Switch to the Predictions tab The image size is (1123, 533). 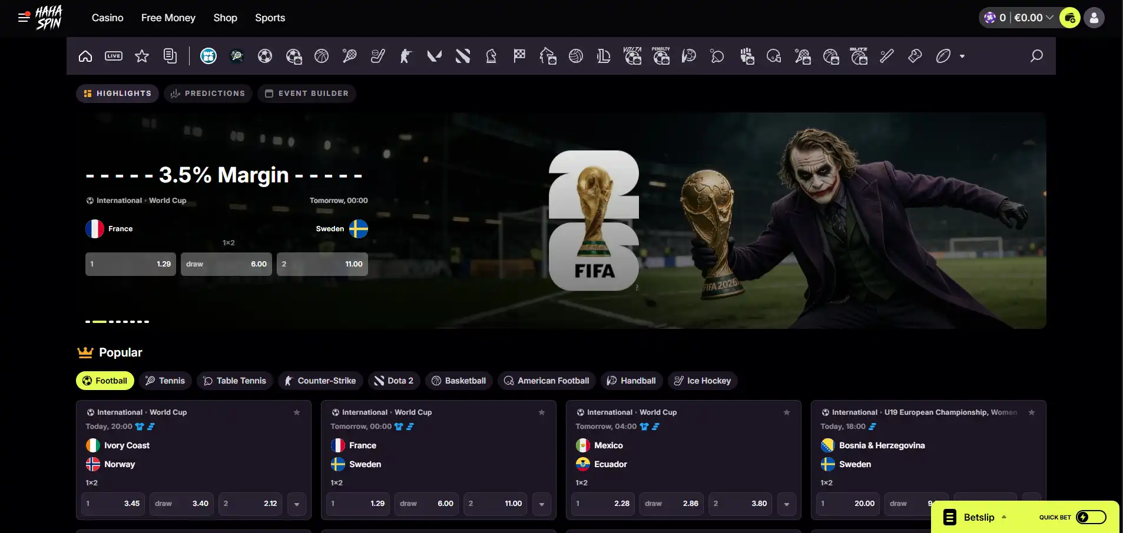tap(208, 94)
